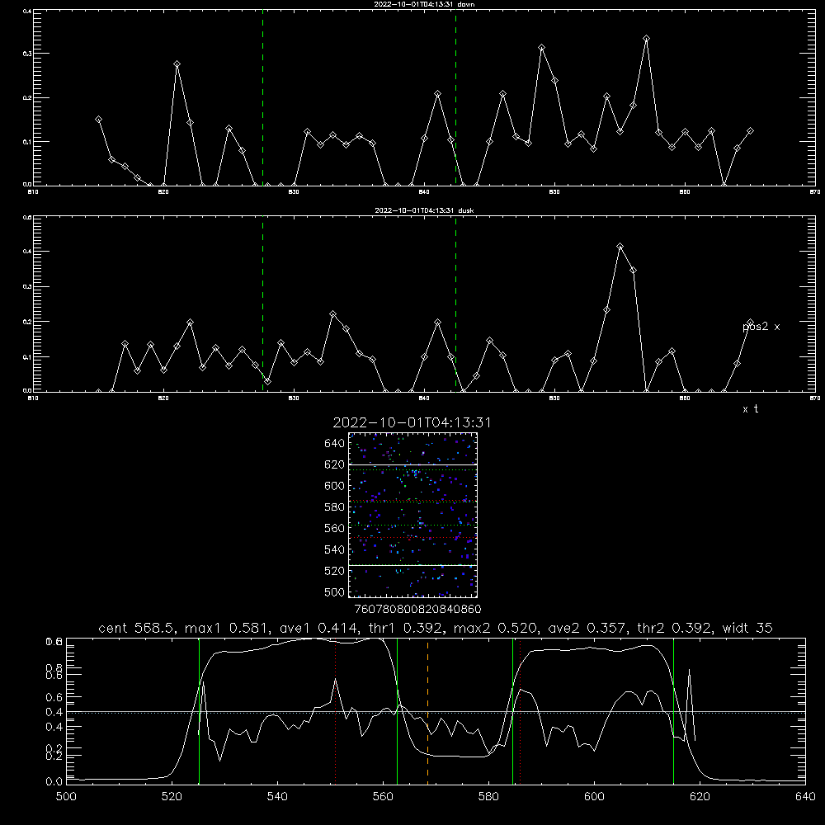825x825 pixels.
Task: Click the dawn plot y-axis label 0.3
Action: (x=28, y=54)
